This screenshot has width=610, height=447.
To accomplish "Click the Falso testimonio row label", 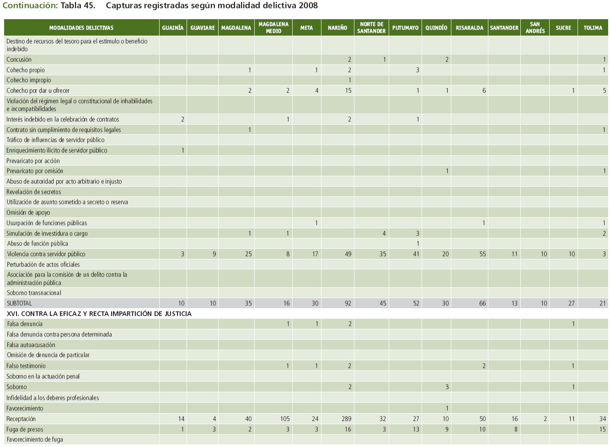I will tap(26, 366).
